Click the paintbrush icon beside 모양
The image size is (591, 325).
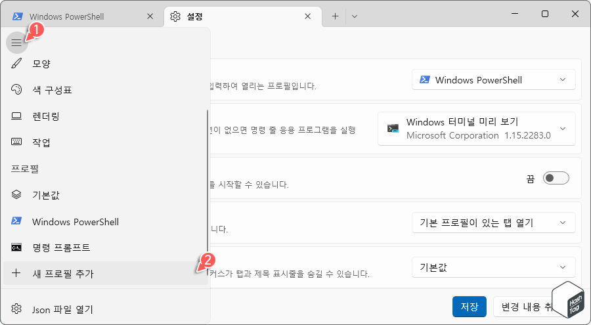click(16, 64)
